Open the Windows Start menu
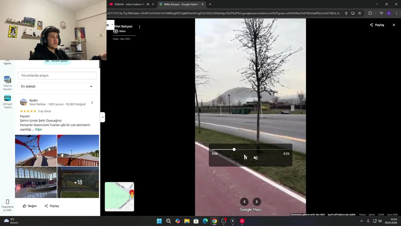This screenshot has height=226, width=401. (159, 221)
